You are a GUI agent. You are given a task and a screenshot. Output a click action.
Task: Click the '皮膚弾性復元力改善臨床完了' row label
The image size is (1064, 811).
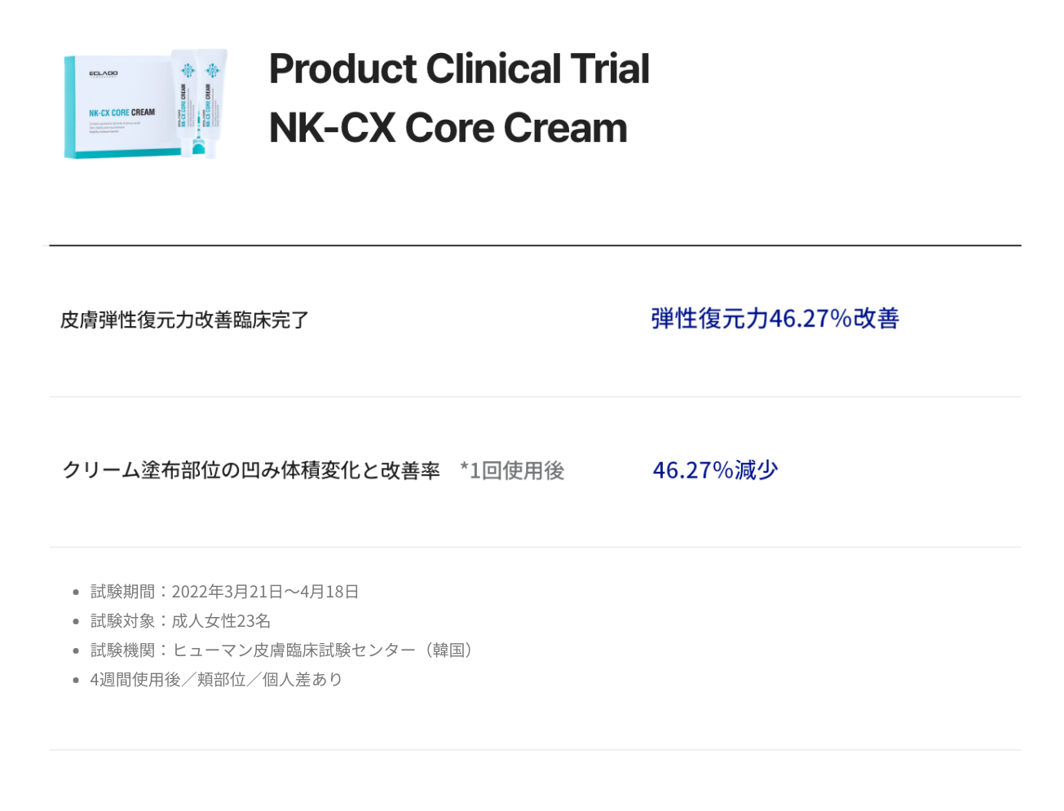185,320
